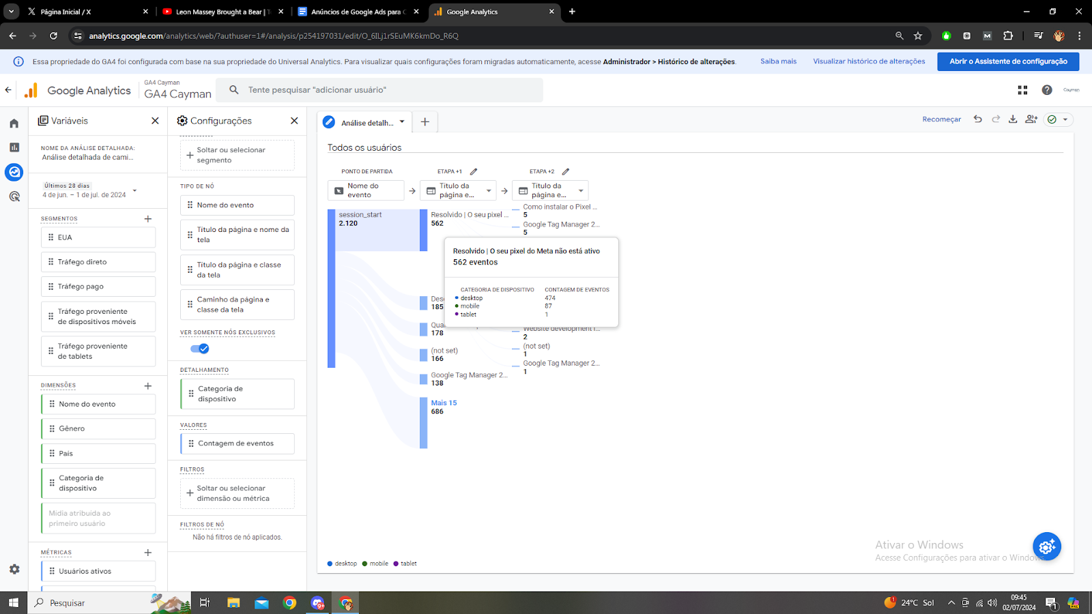
Task: Add a new dimension with plus icon
Action: click(148, 386)
